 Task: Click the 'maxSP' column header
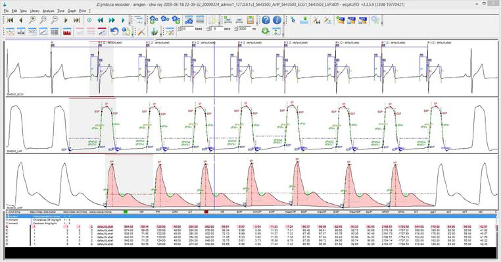click(x=321, y=212)
